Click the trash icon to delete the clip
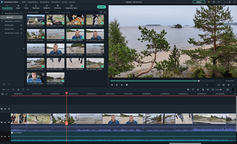Screen dimensions: 237x144 tap(13, 90)
